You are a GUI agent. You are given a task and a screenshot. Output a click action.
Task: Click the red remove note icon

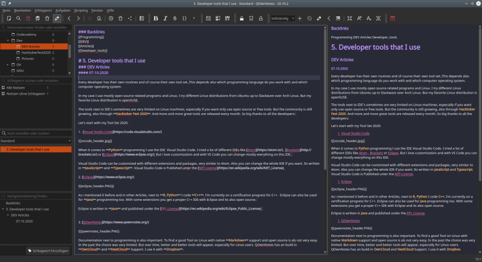click(28, 19)
